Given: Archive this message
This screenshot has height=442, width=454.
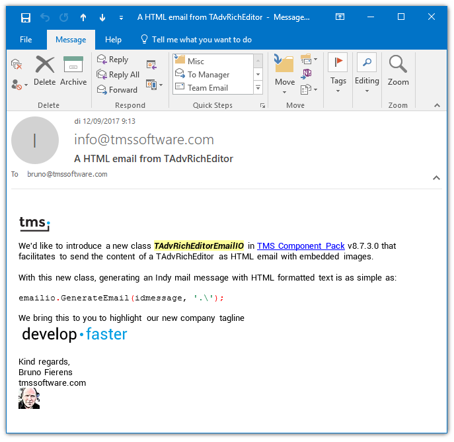Looking at the screenshot, I should pyautogui.click(x=73, y=71).
